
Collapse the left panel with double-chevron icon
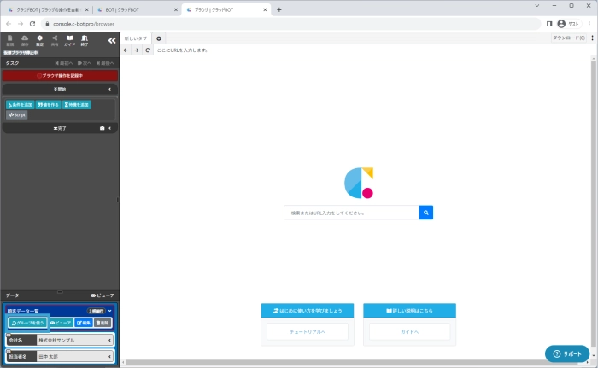(x=111, y=40)
